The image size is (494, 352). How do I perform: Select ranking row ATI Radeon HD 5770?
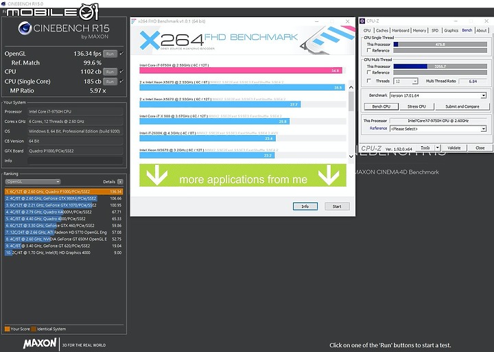64,232
